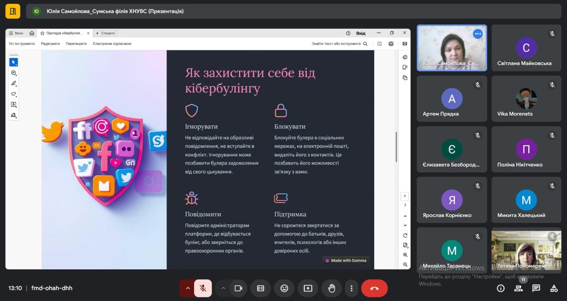Show the participants list
This screenshot has width=567, height=301.
[518, 288]
